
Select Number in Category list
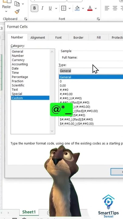30,56
